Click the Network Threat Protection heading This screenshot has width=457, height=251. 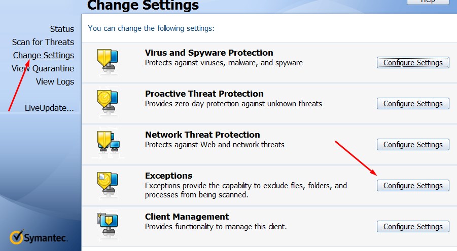coord(202,135)
